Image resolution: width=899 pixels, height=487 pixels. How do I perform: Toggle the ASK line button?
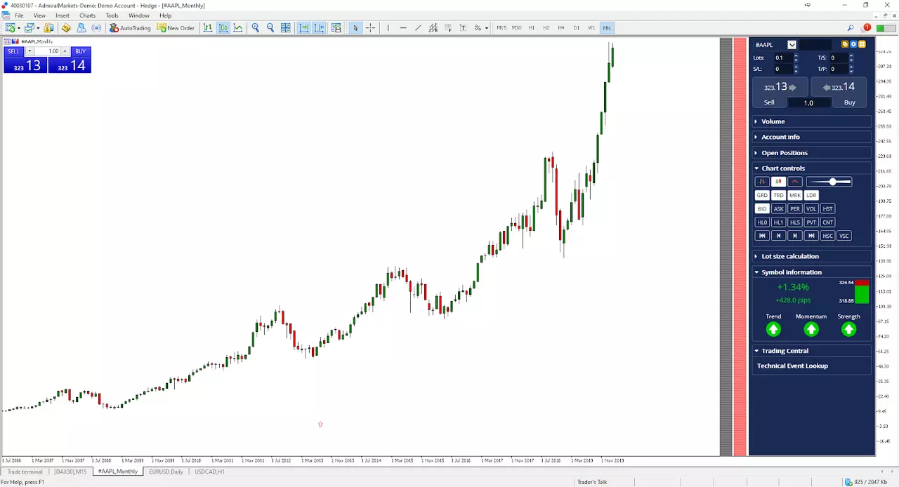[778, 208]
